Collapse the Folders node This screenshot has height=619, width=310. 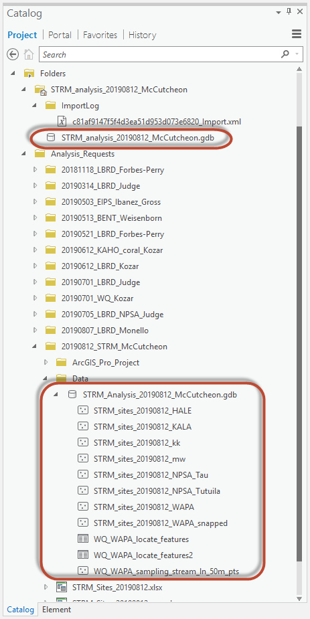[13, 74]
